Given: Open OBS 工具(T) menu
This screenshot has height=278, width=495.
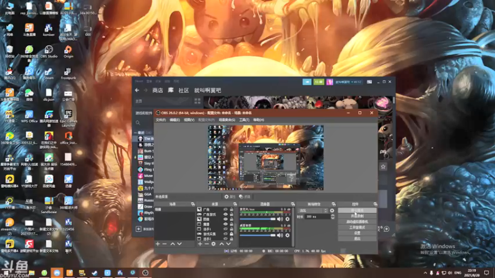Looking at the screenshot, I should (244, 120).
